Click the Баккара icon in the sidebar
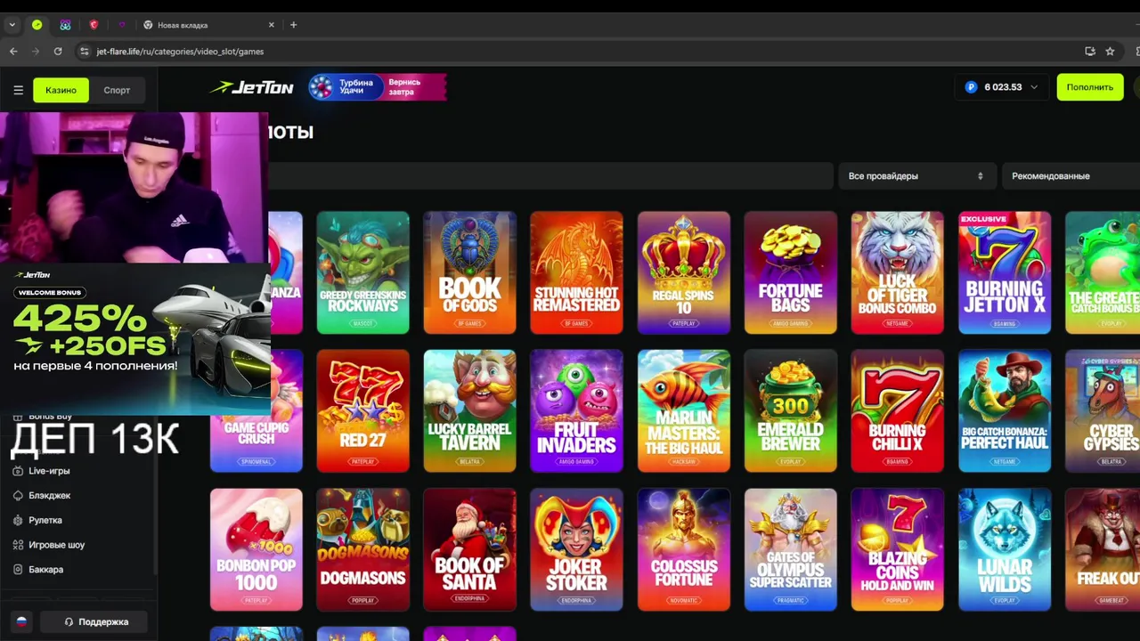The height and width of the screenshot is (641, 1140). point(18,570)
